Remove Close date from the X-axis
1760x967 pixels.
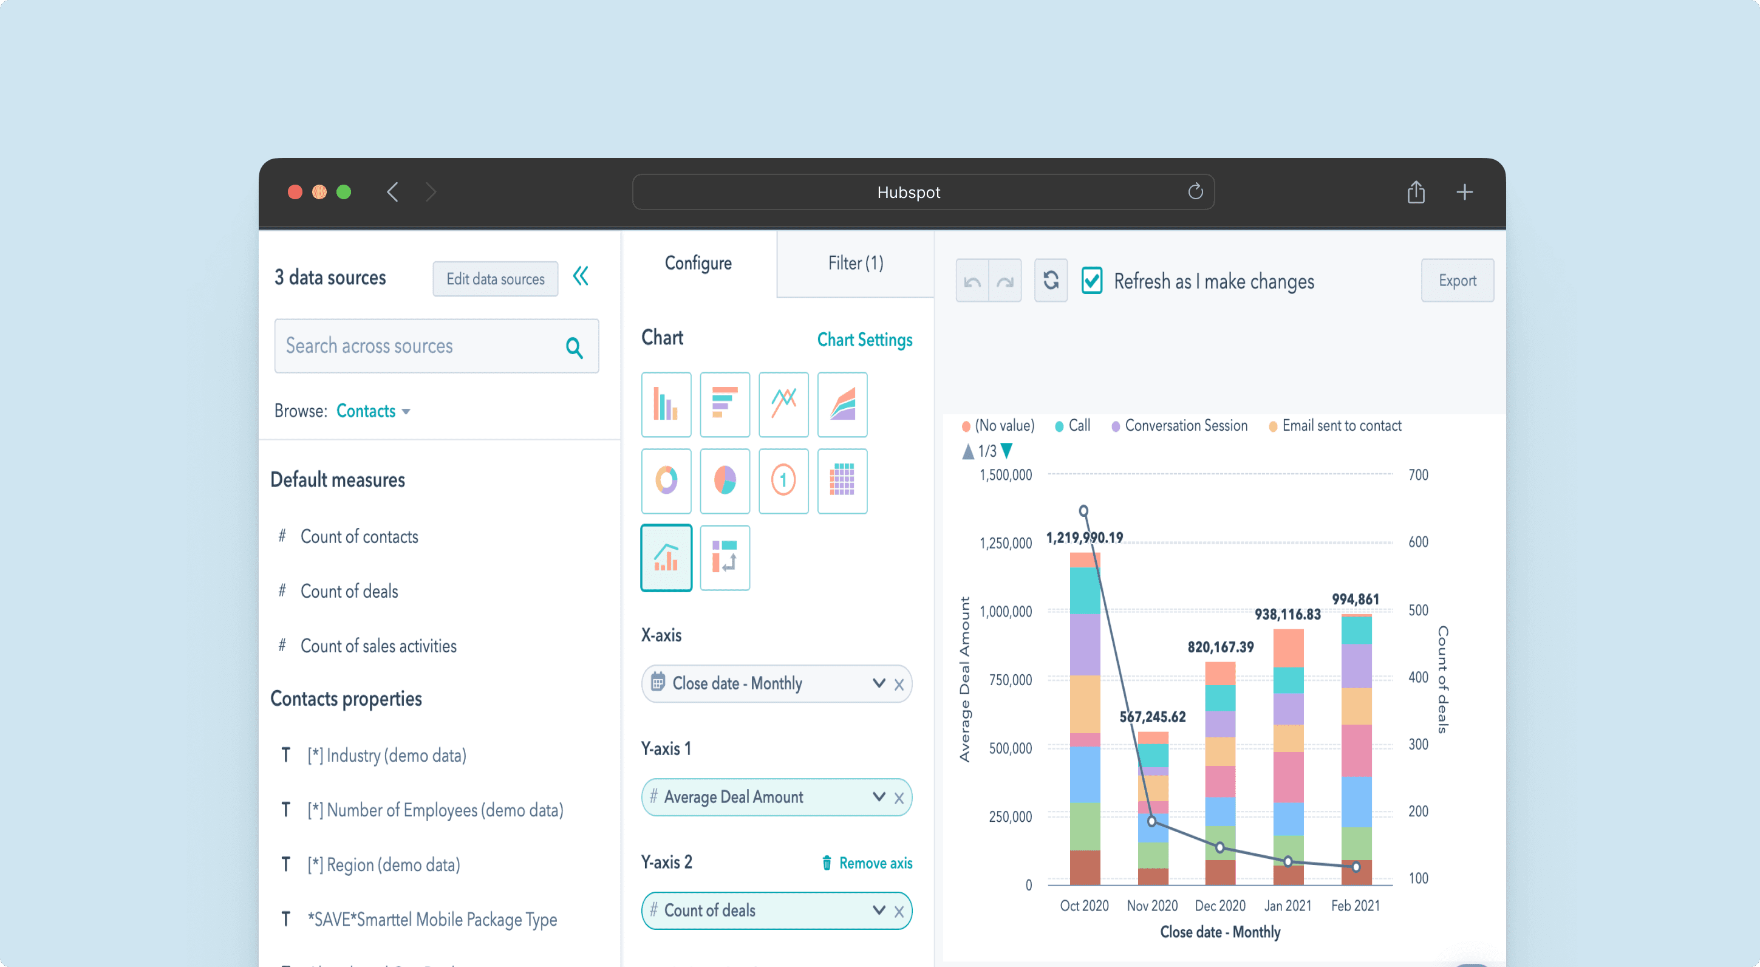coord(898,685)
